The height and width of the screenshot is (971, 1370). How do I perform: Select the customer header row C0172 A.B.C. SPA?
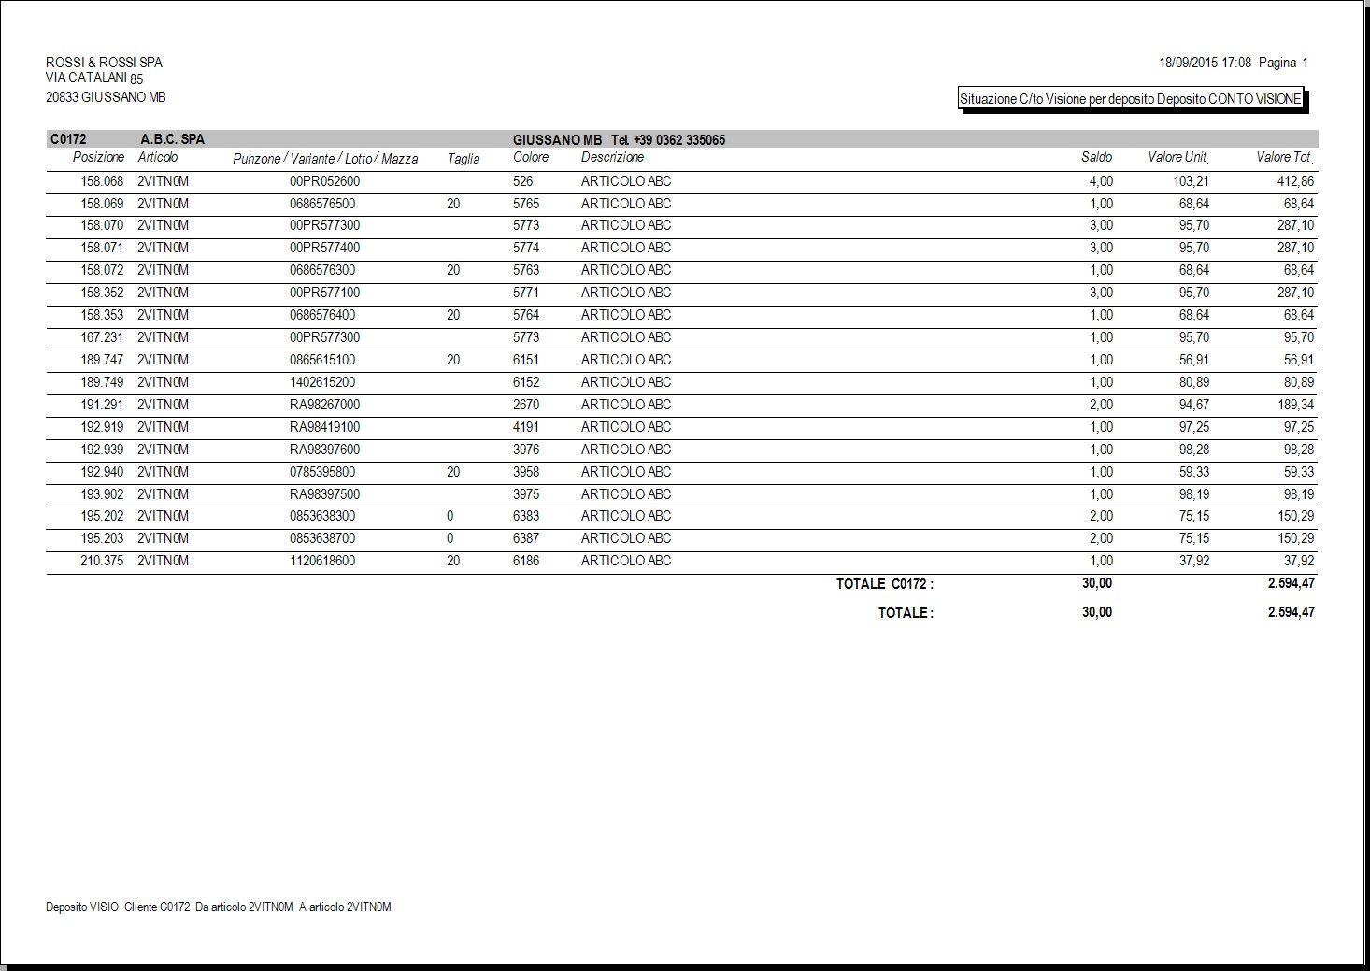click(682, 139)
